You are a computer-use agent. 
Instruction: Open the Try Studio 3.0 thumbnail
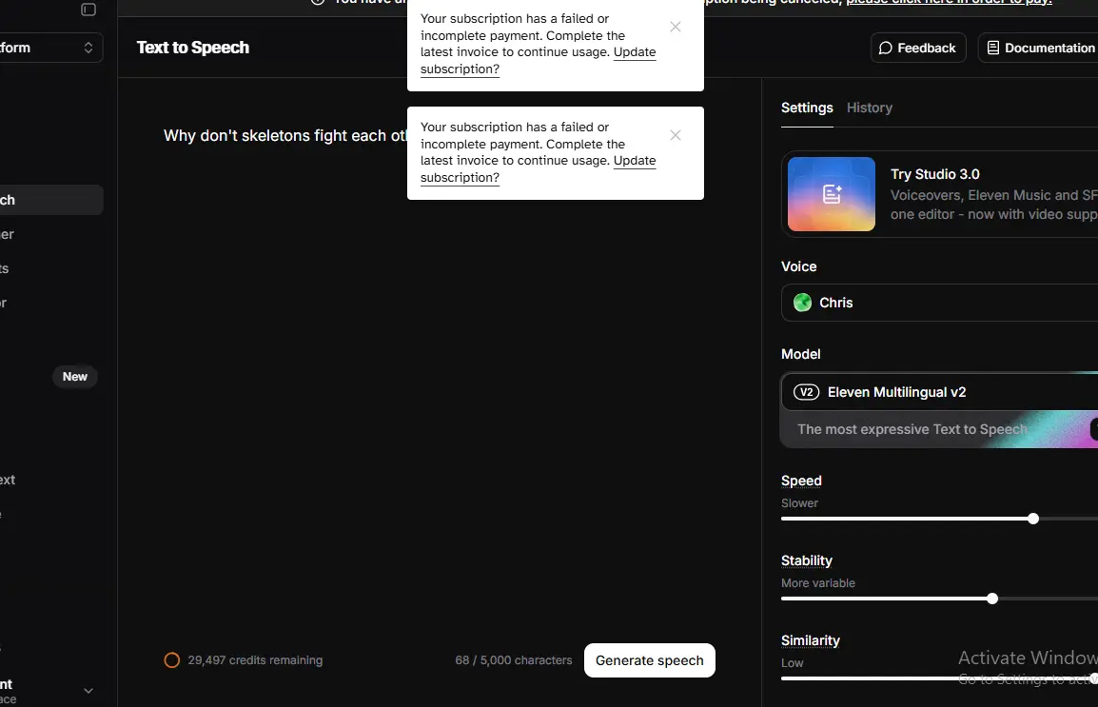832,194
